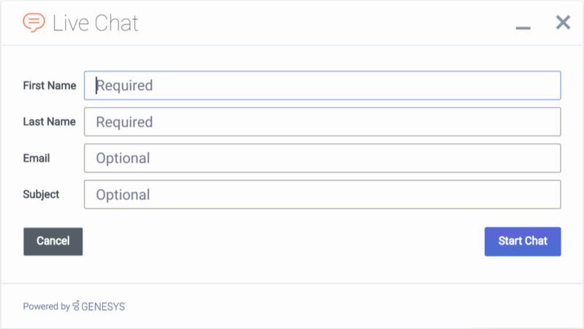584x329 pixels.
Task: Click the "Email" field label
Action: (36, 158)
